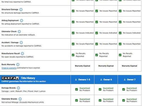Click the 'Odometer Brands' row label
Viewport: 142px width, 106px height.
click(9, 99)
